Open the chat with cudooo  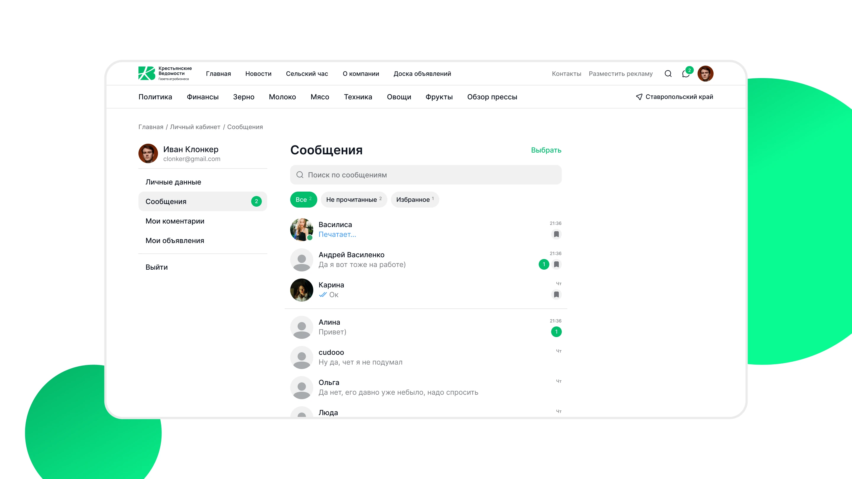pos(426,357)
